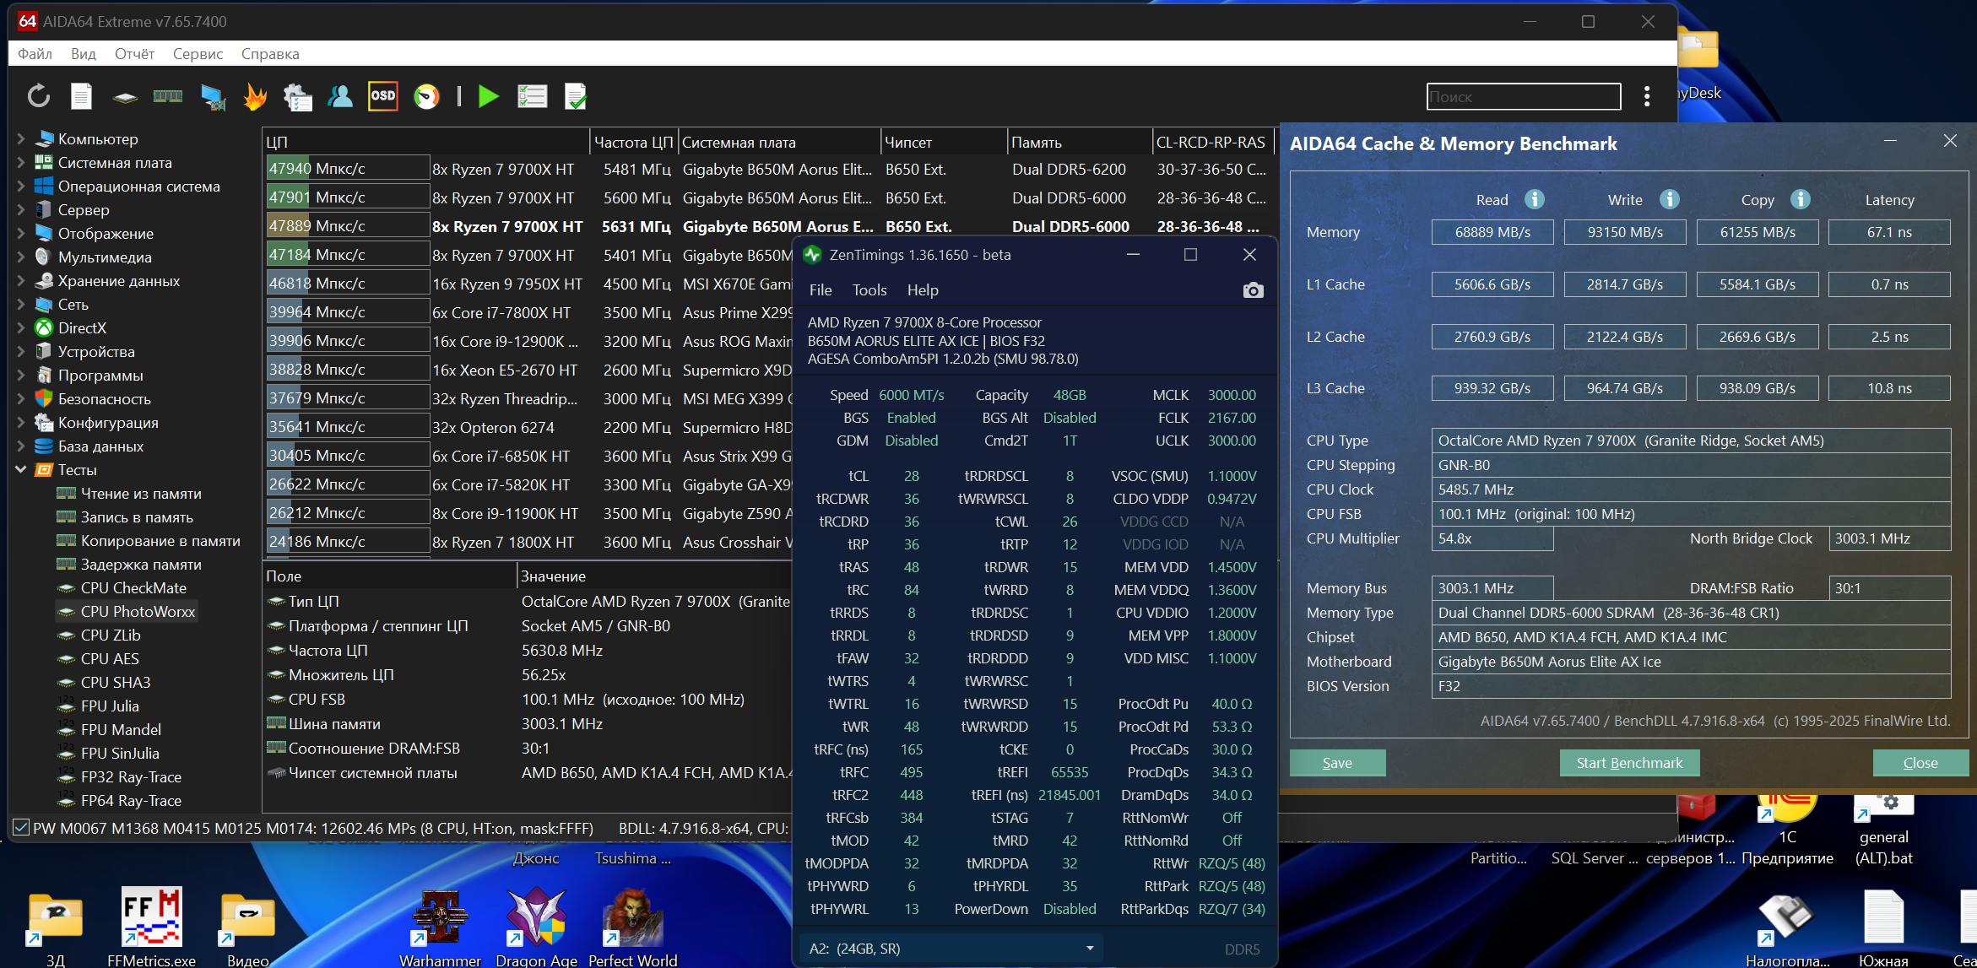Screen dimensions: 1977x968
Task: Click the ZenTimings camera screenshot icon
Action: point(1253,290)
